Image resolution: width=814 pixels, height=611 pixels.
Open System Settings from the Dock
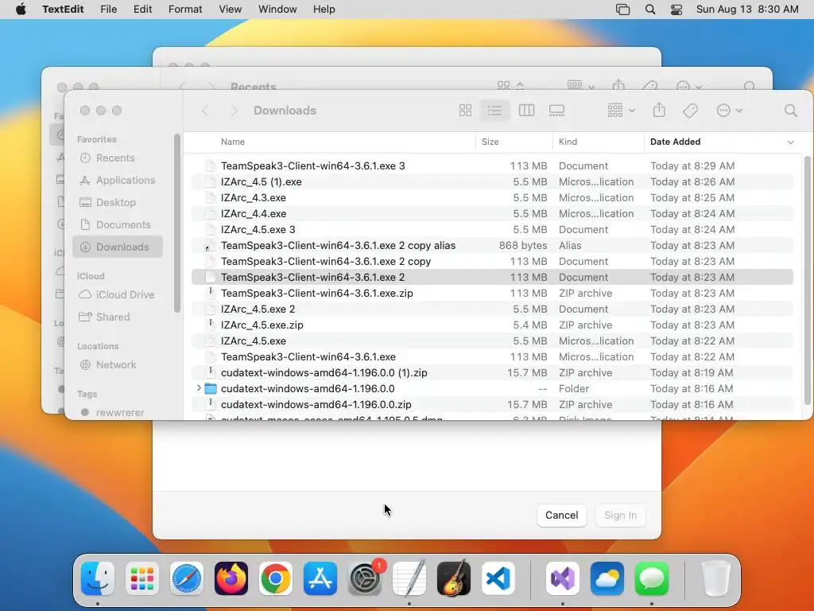point(364,578)
